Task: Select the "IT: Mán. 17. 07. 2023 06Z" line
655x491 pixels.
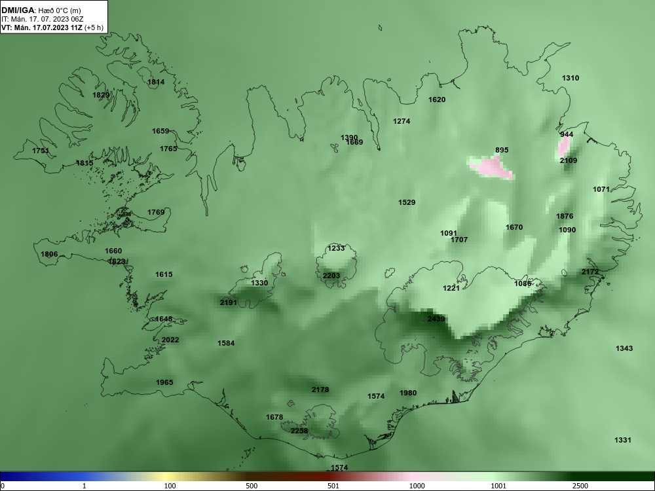Action: [x=42, y=19]
